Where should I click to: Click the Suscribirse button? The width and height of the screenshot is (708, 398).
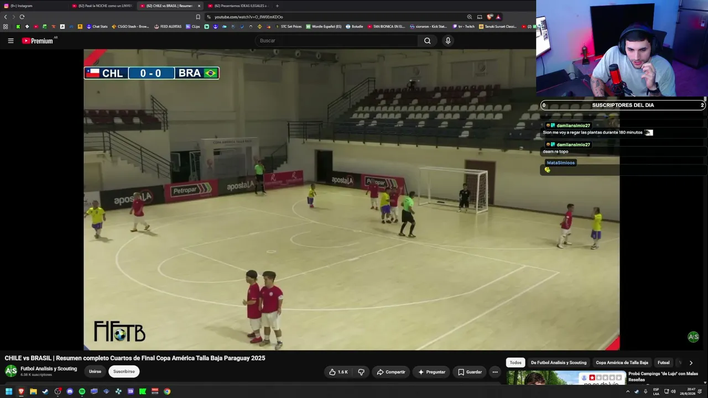124,371
